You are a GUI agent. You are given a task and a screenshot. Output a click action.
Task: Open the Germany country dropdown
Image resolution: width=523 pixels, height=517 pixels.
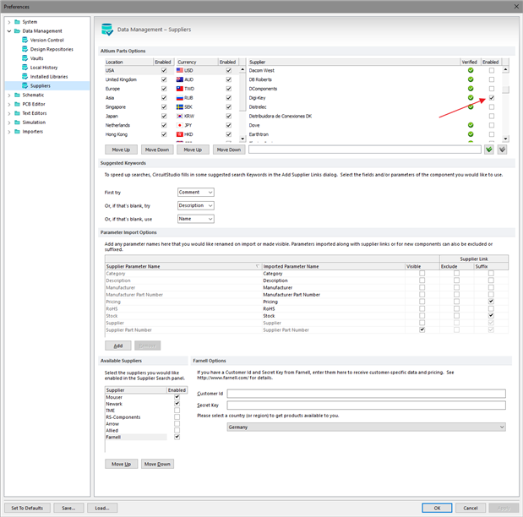coord(366,427)
